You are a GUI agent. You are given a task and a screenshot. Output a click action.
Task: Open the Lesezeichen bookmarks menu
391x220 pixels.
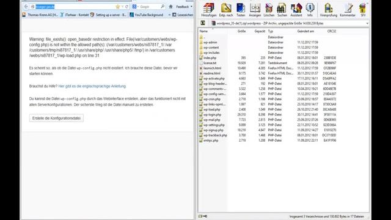point(183,15)
